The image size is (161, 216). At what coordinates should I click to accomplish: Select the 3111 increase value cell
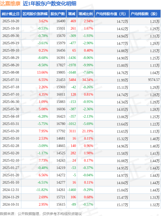(72, 131)
